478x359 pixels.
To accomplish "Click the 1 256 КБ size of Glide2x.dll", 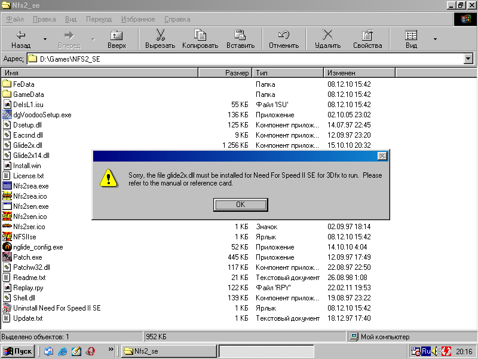I will point(235,145).
